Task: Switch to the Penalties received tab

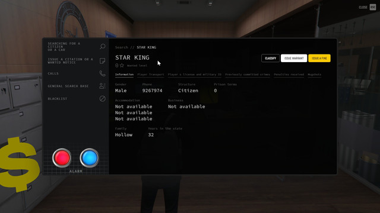Action: (x=289, y=75)
